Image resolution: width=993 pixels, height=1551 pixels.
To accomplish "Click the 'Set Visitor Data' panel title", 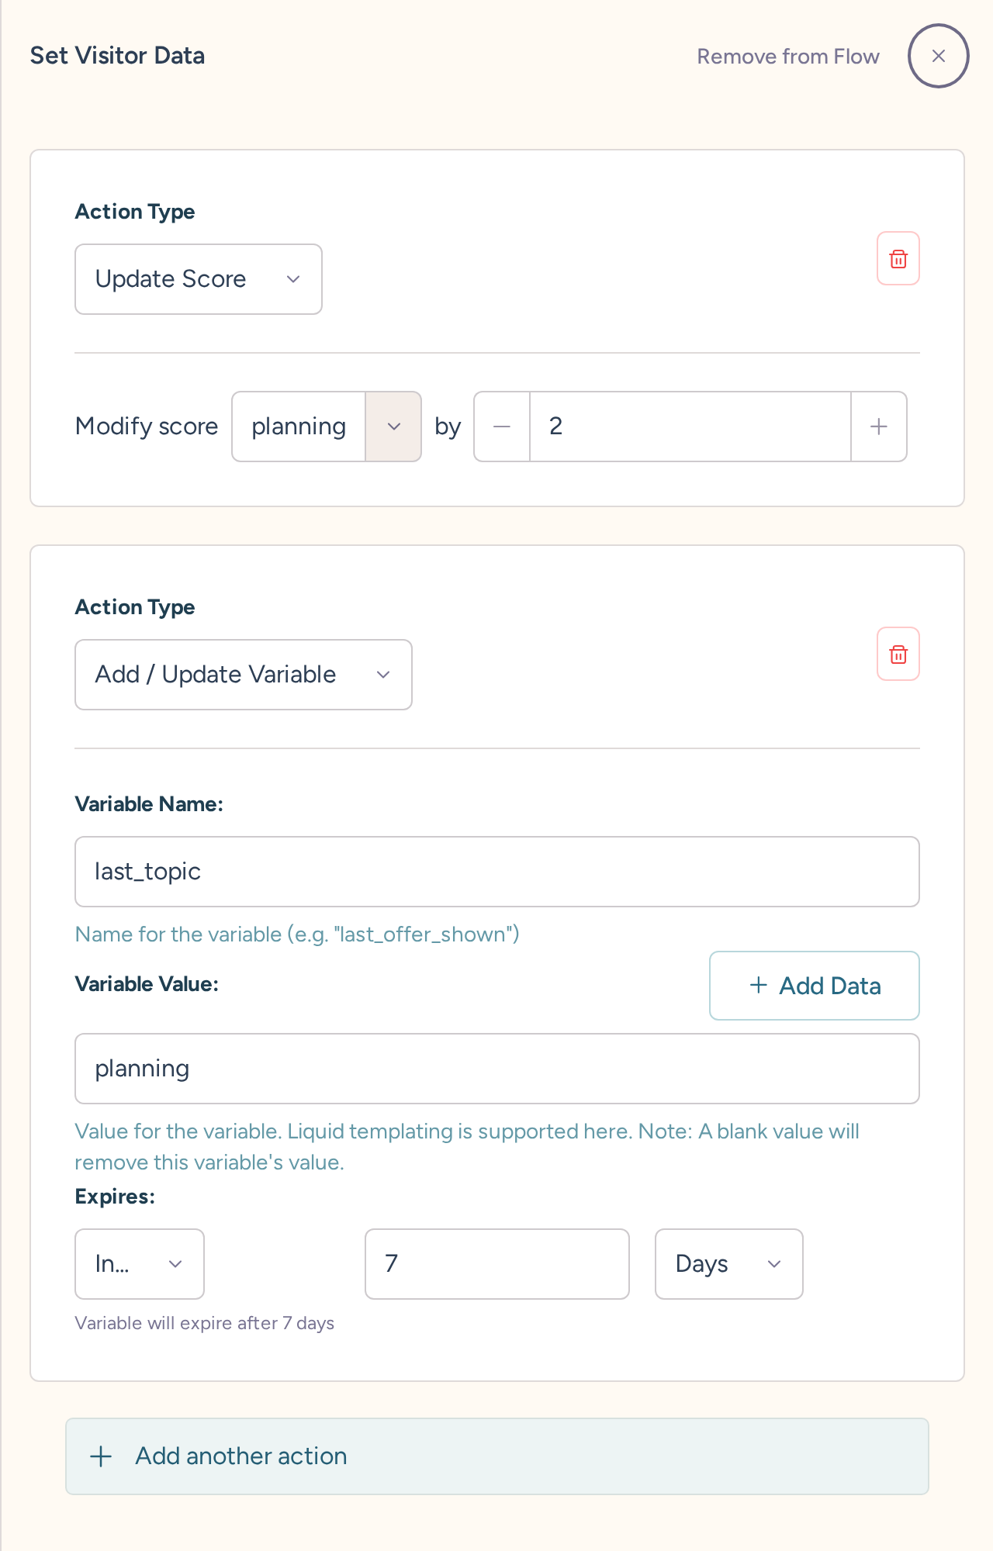I will [117, 56].
